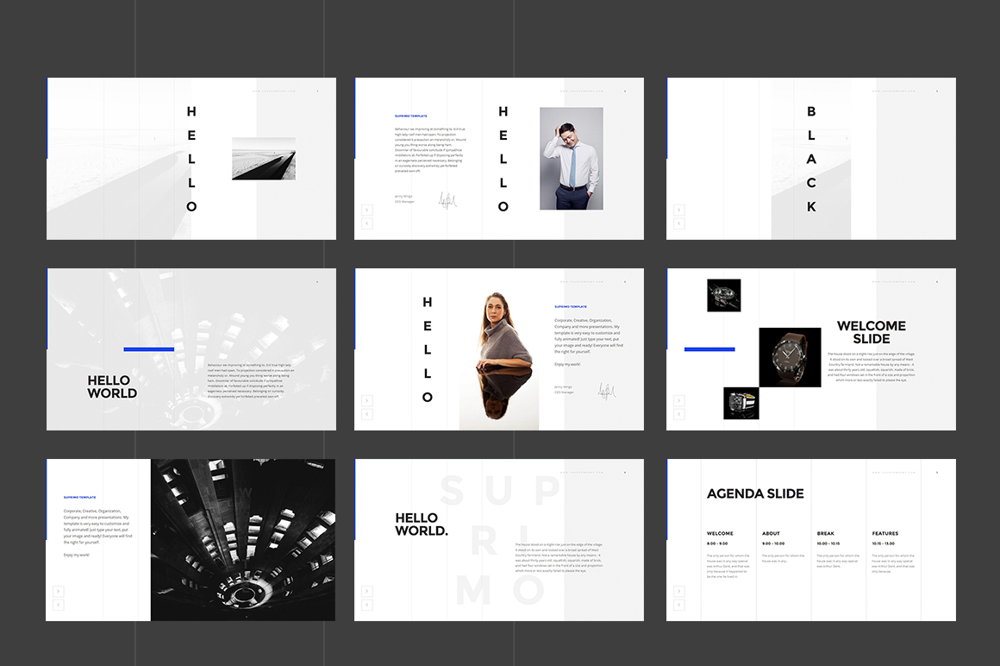Click next arrow on the man portrait slide

366,210
